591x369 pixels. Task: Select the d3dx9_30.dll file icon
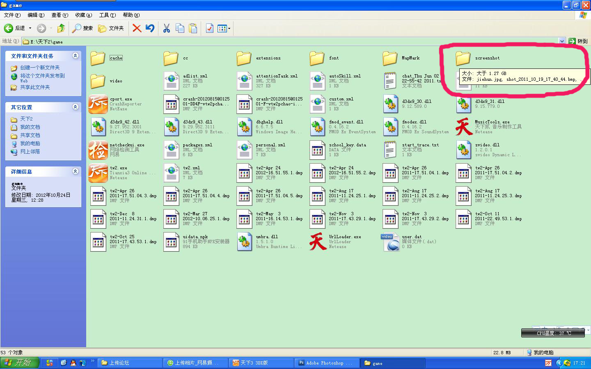pyautogui.click(x=390, y=104)
